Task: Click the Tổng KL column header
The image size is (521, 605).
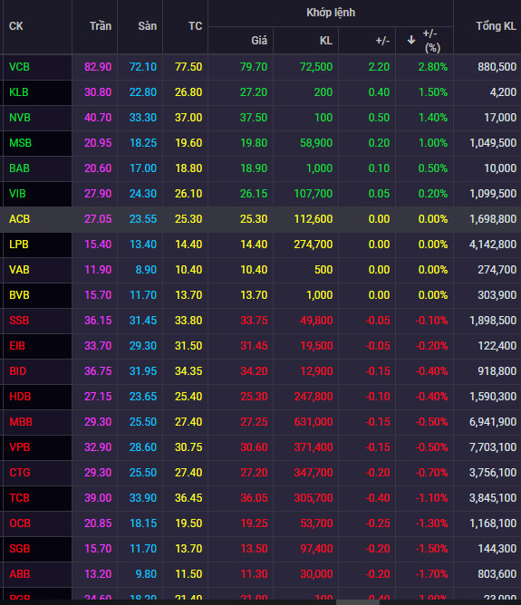Action: 496,26
